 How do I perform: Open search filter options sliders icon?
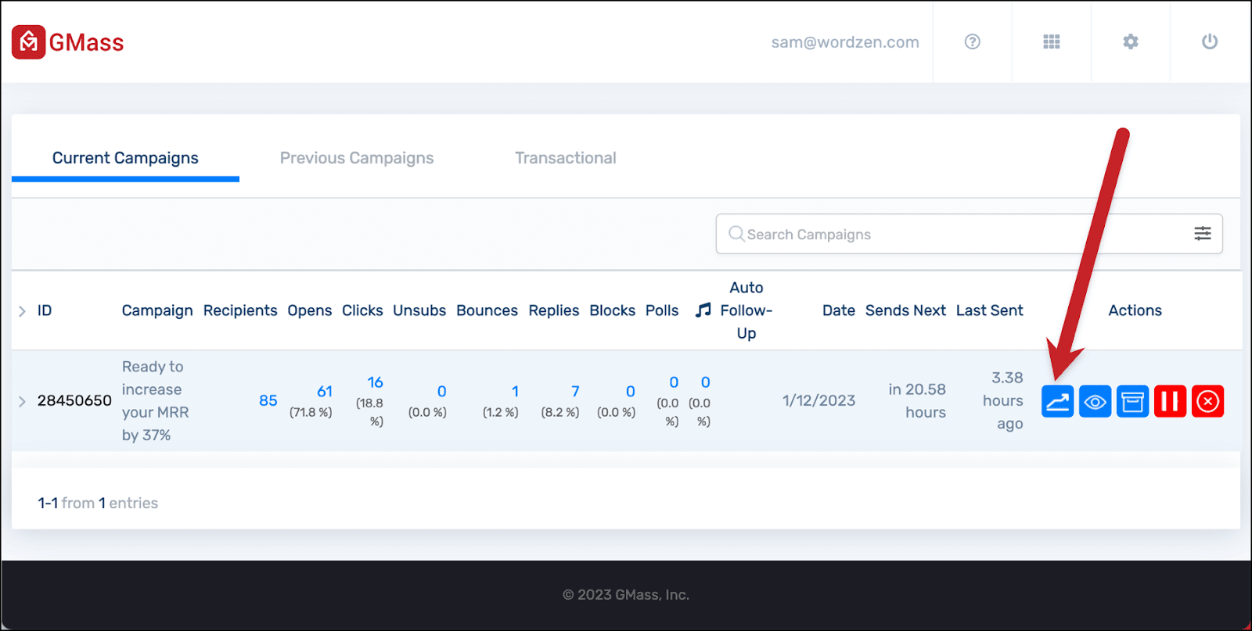tap(1203, 233)
